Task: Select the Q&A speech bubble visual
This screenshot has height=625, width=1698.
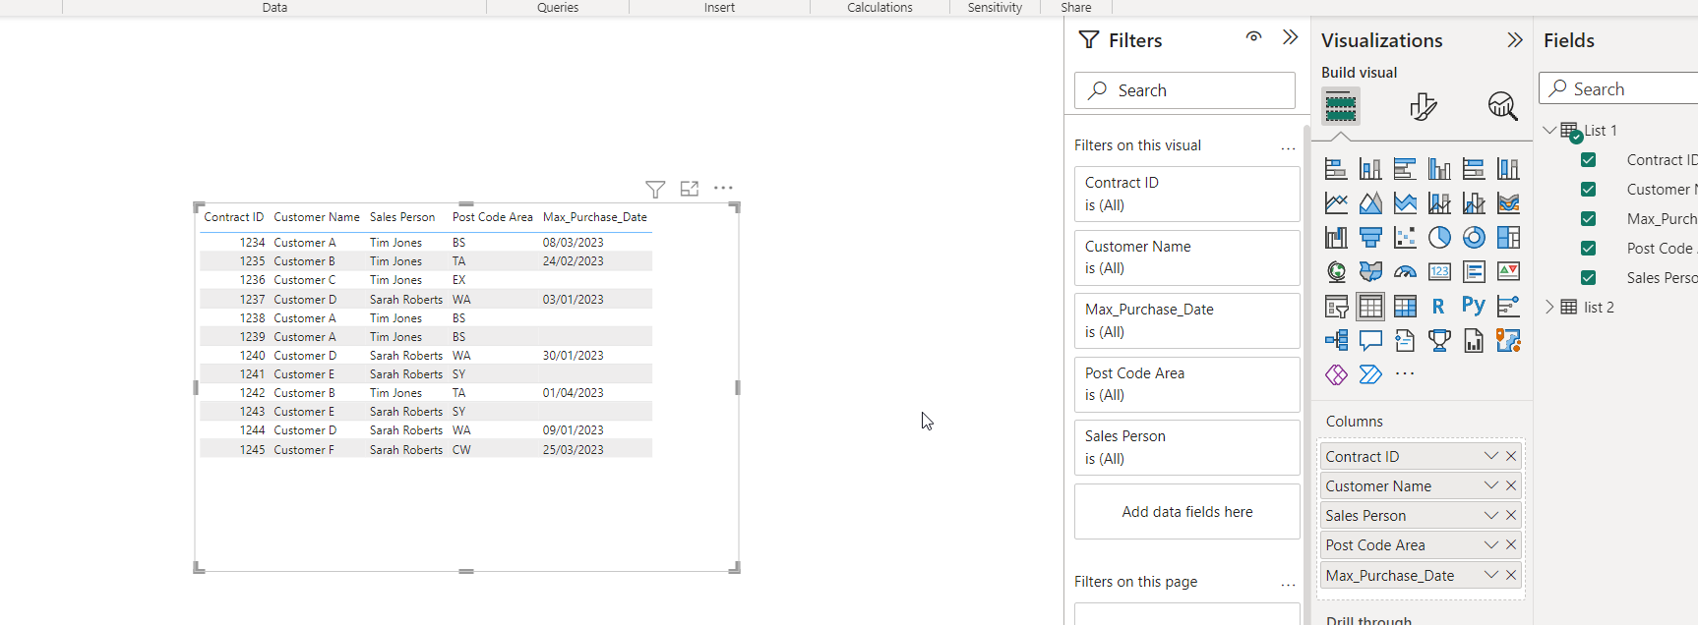Action: coord(1370,341)
